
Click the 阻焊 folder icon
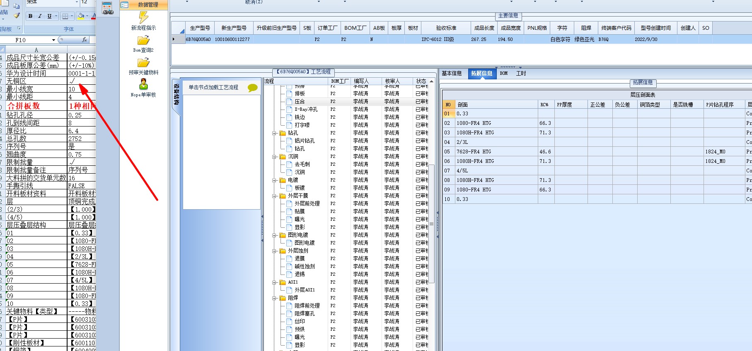point(283,298)
